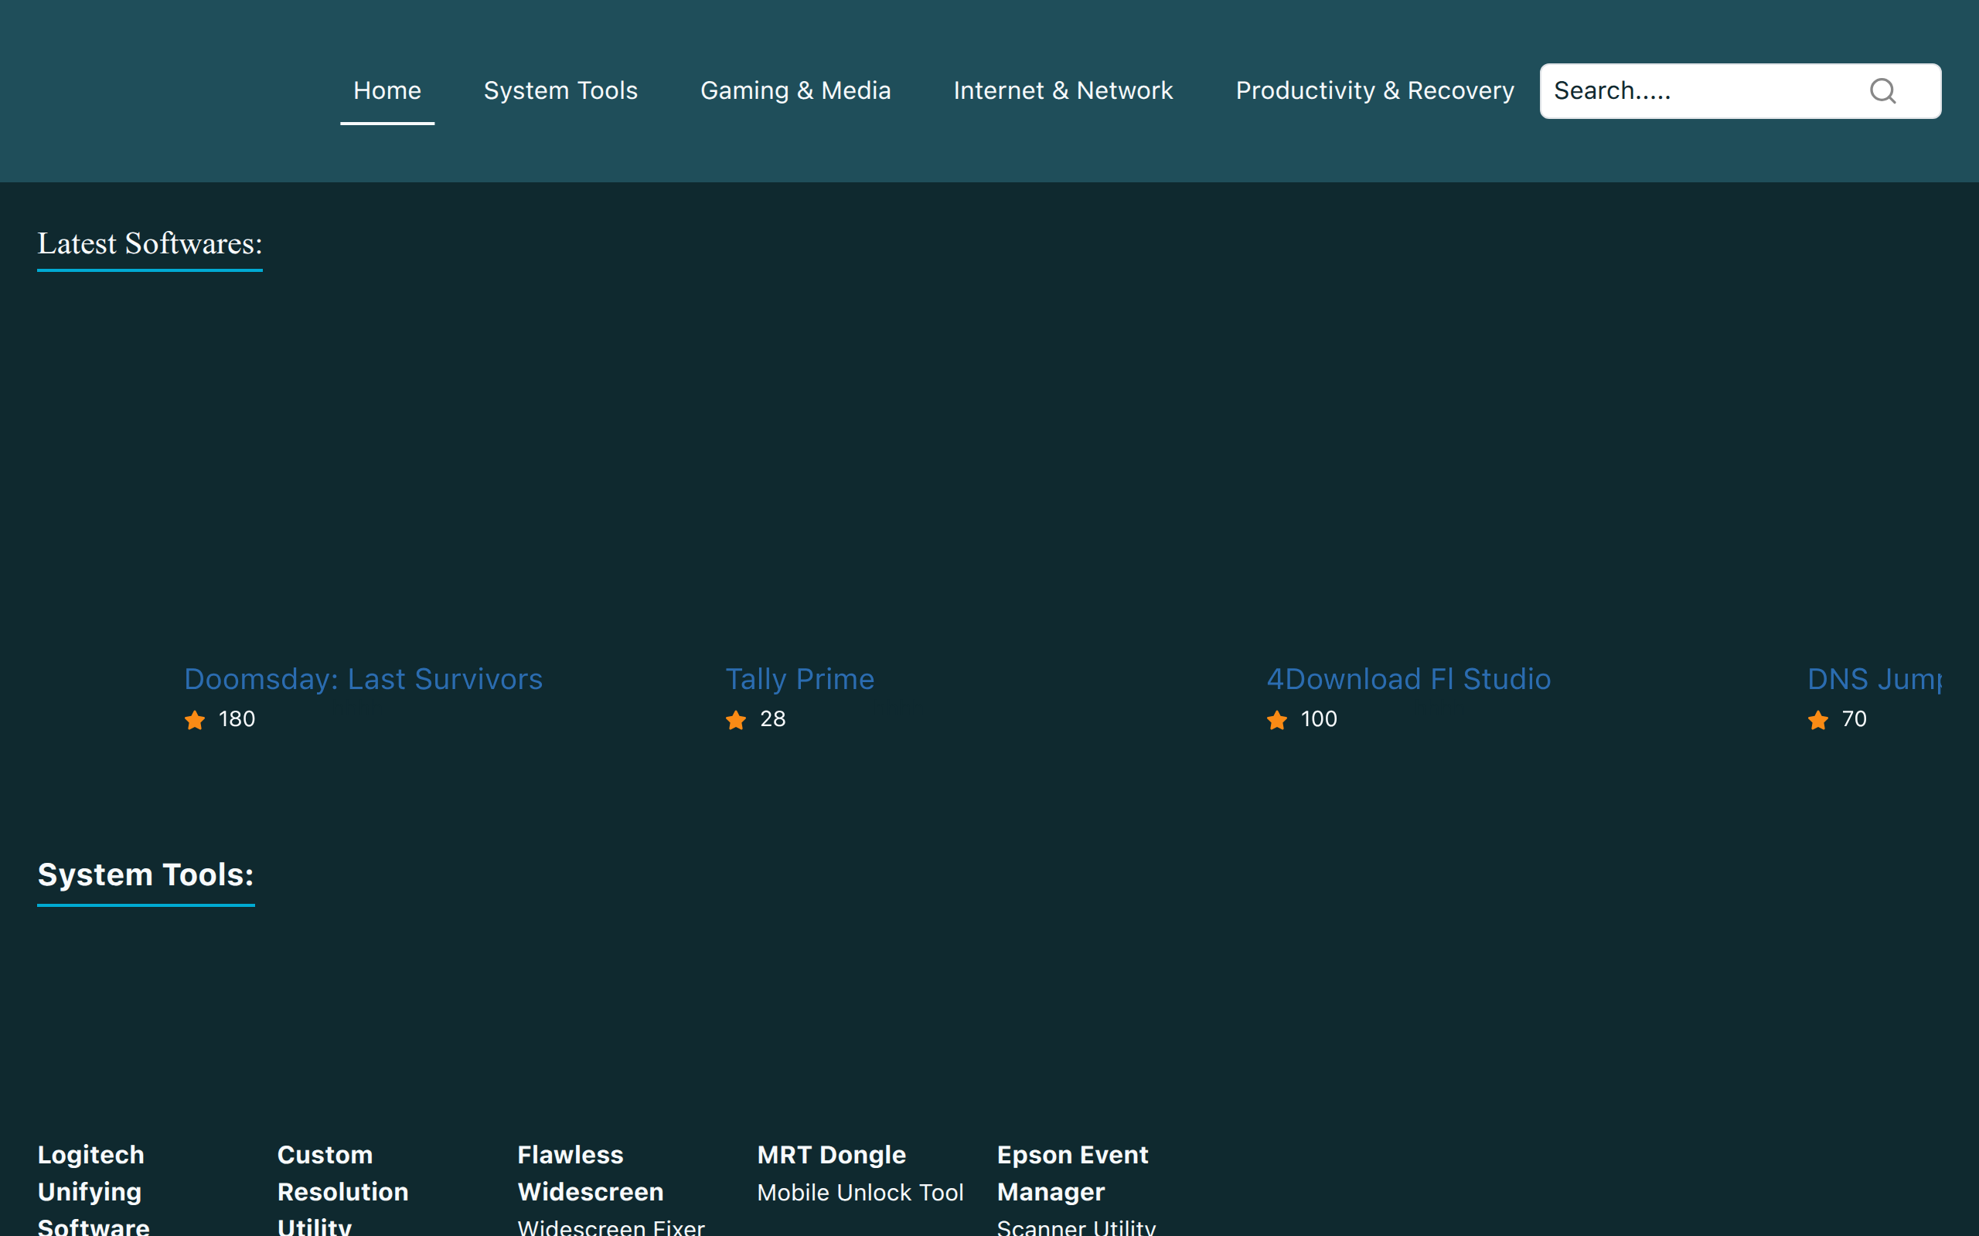The height and width of the screenshot is (1236, 1979).
Task: Click the "Latest Softwares:" heading
Action: pos(150,243)
